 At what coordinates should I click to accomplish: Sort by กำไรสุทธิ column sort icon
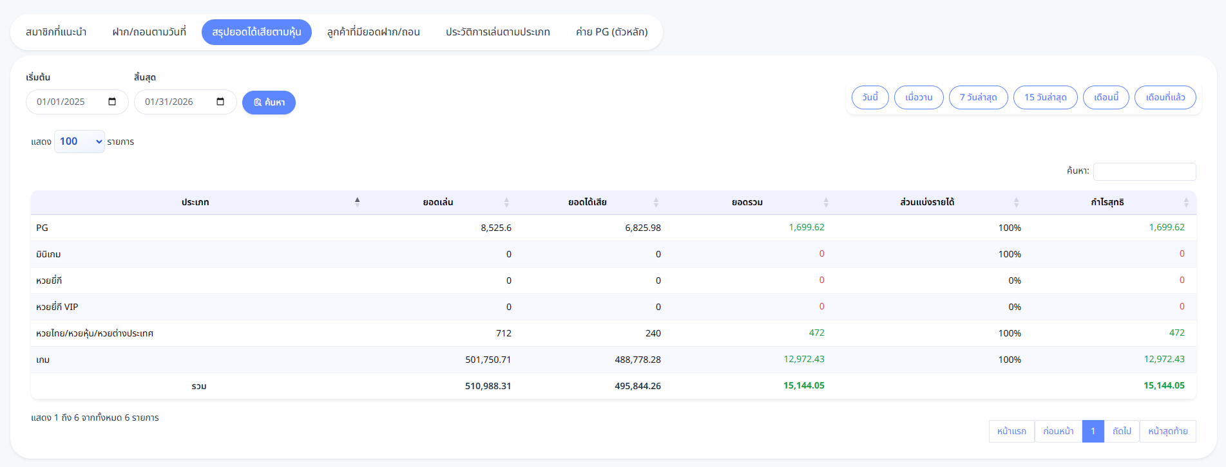coord(1186,203)
